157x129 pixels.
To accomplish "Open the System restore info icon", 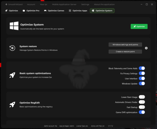I will click(x=146, y=48).
